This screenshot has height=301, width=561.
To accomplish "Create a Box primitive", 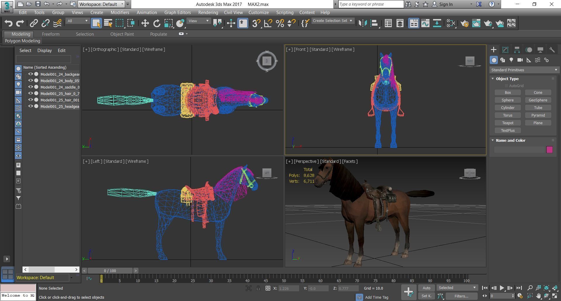I will coord(508,92).
